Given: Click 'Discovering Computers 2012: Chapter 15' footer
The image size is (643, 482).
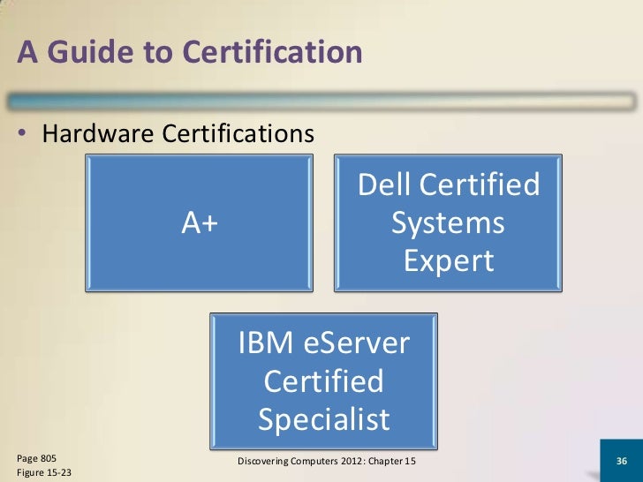Looking at the screenshot, I should [x=327, y=461].
